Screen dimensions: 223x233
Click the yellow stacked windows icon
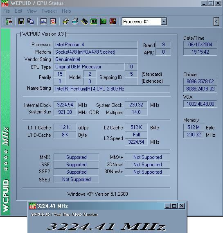[x=65, y=21]
